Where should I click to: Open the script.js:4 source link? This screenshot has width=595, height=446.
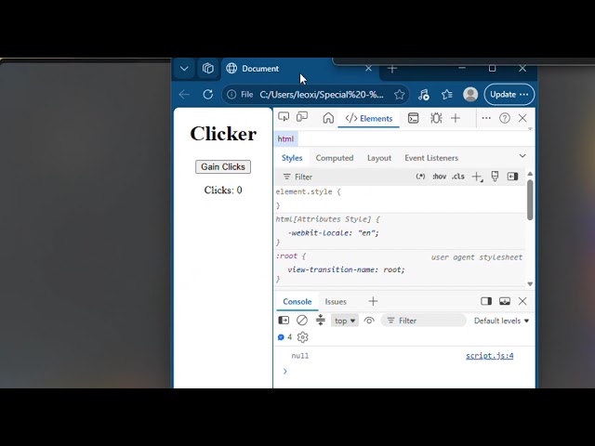490,356
